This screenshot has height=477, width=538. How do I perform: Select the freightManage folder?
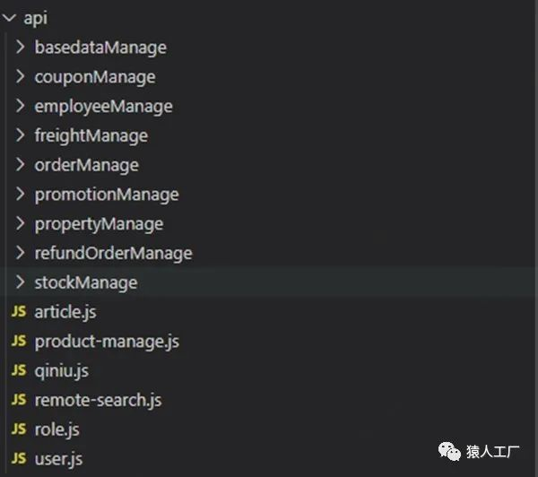tap(91, 136)
